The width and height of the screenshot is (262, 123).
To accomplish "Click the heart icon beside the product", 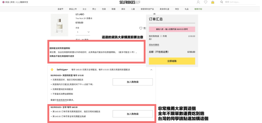I will pyautogui.click(x=141, y=28).
